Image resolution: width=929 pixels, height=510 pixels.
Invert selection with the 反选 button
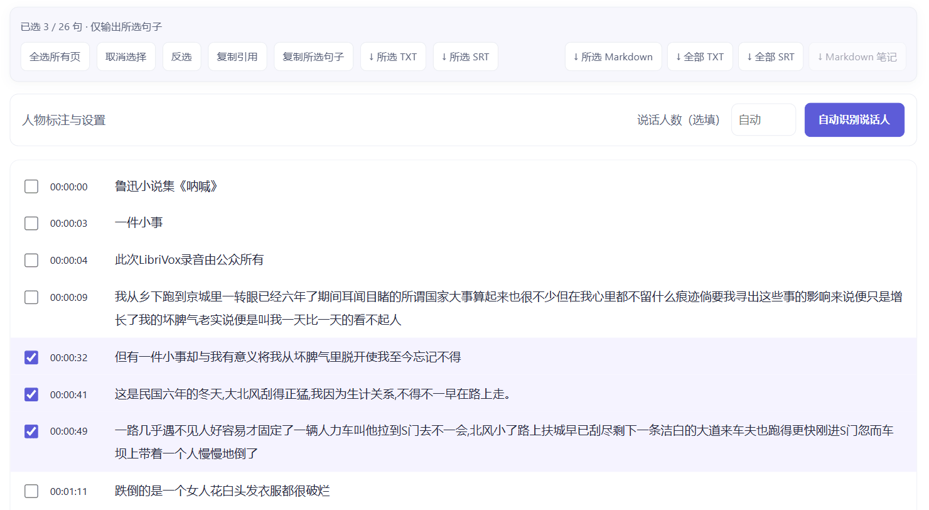181,57
